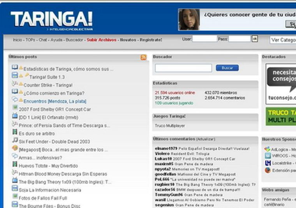296x208 pixels.
Task: Click the 21.594 usuarios online statistic
Action: [175, 92]
